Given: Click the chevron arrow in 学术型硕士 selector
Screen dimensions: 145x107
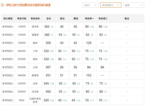Looking at the screenshot, I should point(118,5).
